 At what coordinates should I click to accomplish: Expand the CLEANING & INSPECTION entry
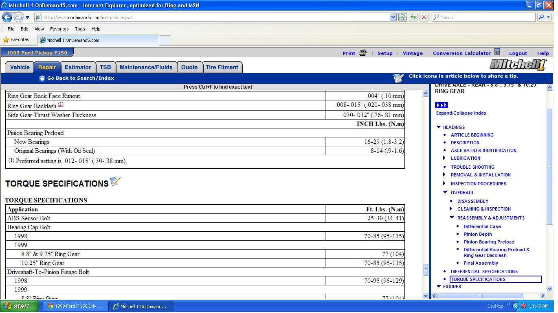click(x=451, y=209)
